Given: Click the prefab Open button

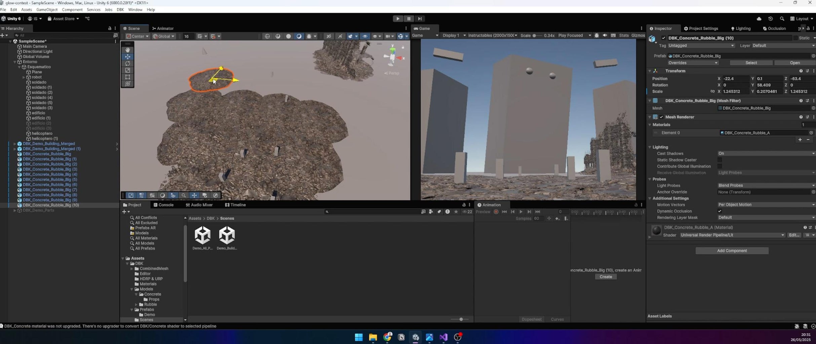Looking at the screenshot, I should click(795, 63).
